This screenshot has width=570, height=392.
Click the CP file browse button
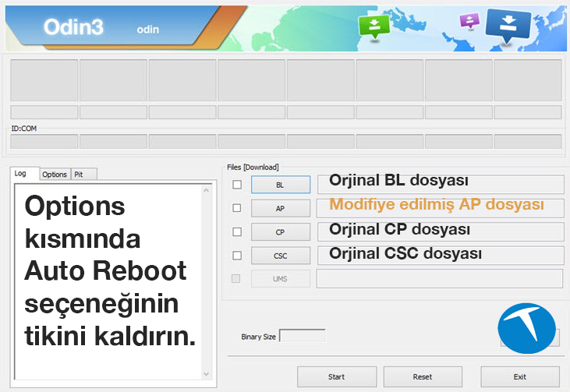click(x=280, y=231)
